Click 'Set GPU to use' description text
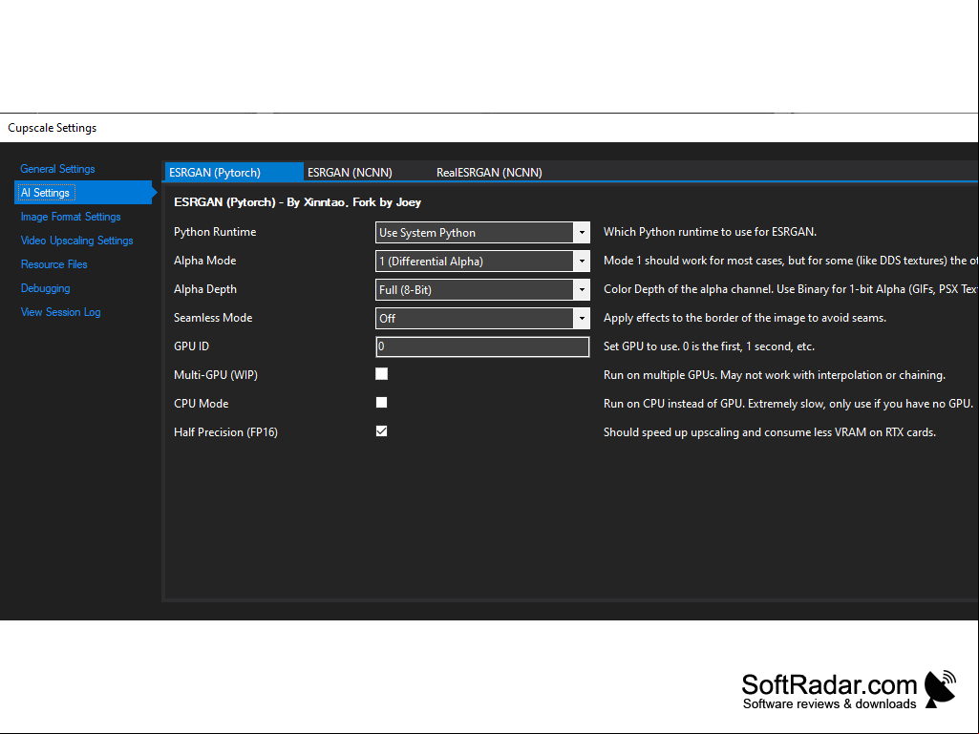 (709, 346)
